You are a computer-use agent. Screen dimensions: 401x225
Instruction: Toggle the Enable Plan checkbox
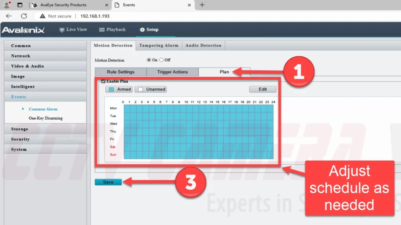tap(103, 81)
